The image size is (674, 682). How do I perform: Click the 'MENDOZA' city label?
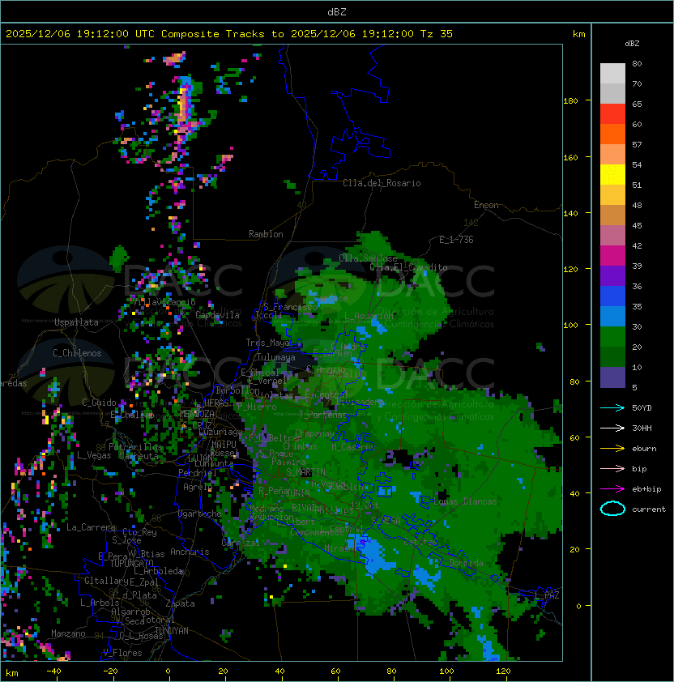tap(197, 414)
